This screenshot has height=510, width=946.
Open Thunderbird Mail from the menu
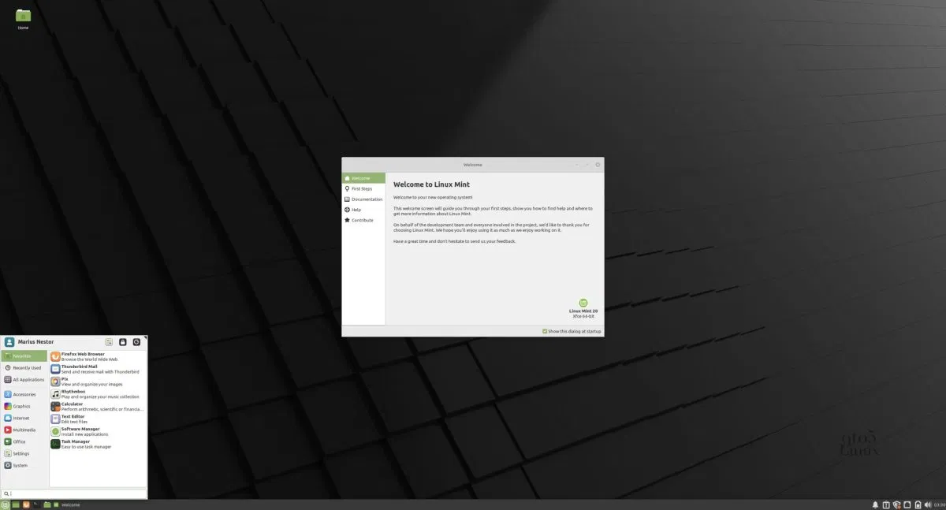coord(98,369)
